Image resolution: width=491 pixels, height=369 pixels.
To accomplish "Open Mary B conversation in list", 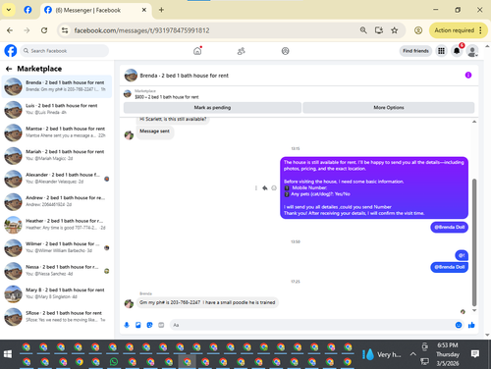I will (57, 293).
